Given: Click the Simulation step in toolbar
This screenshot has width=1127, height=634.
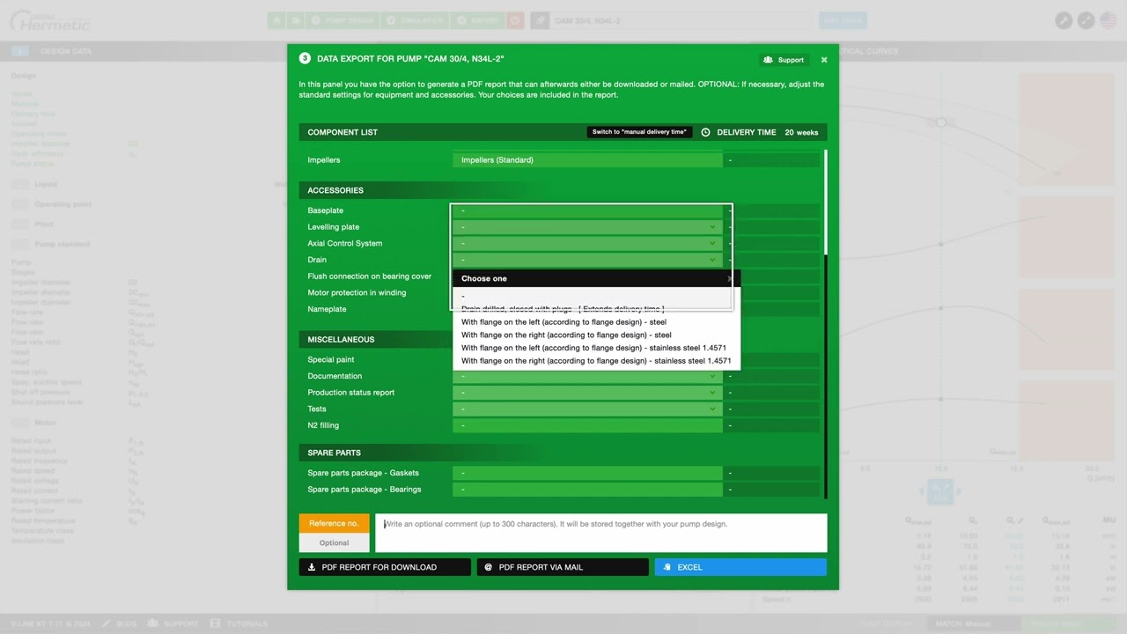Looking at the screenshot, I should (414, 20).
